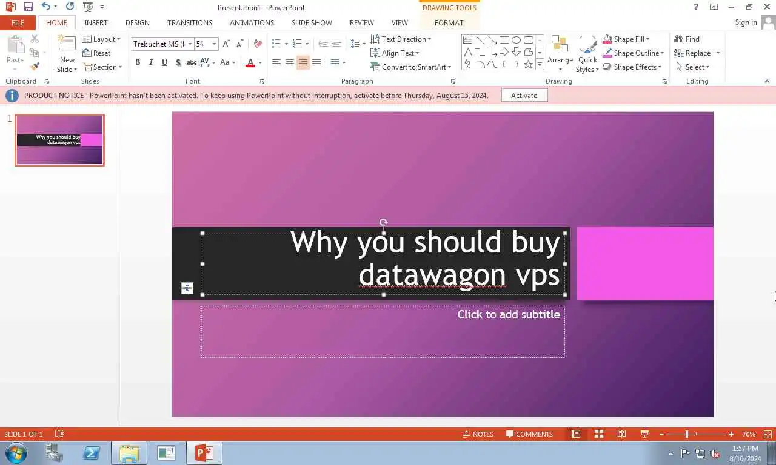Clear all formatting from the text

coord(258,44)
